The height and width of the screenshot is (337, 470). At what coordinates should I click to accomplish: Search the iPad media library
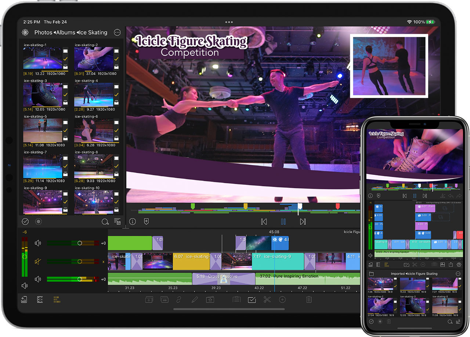105,221
